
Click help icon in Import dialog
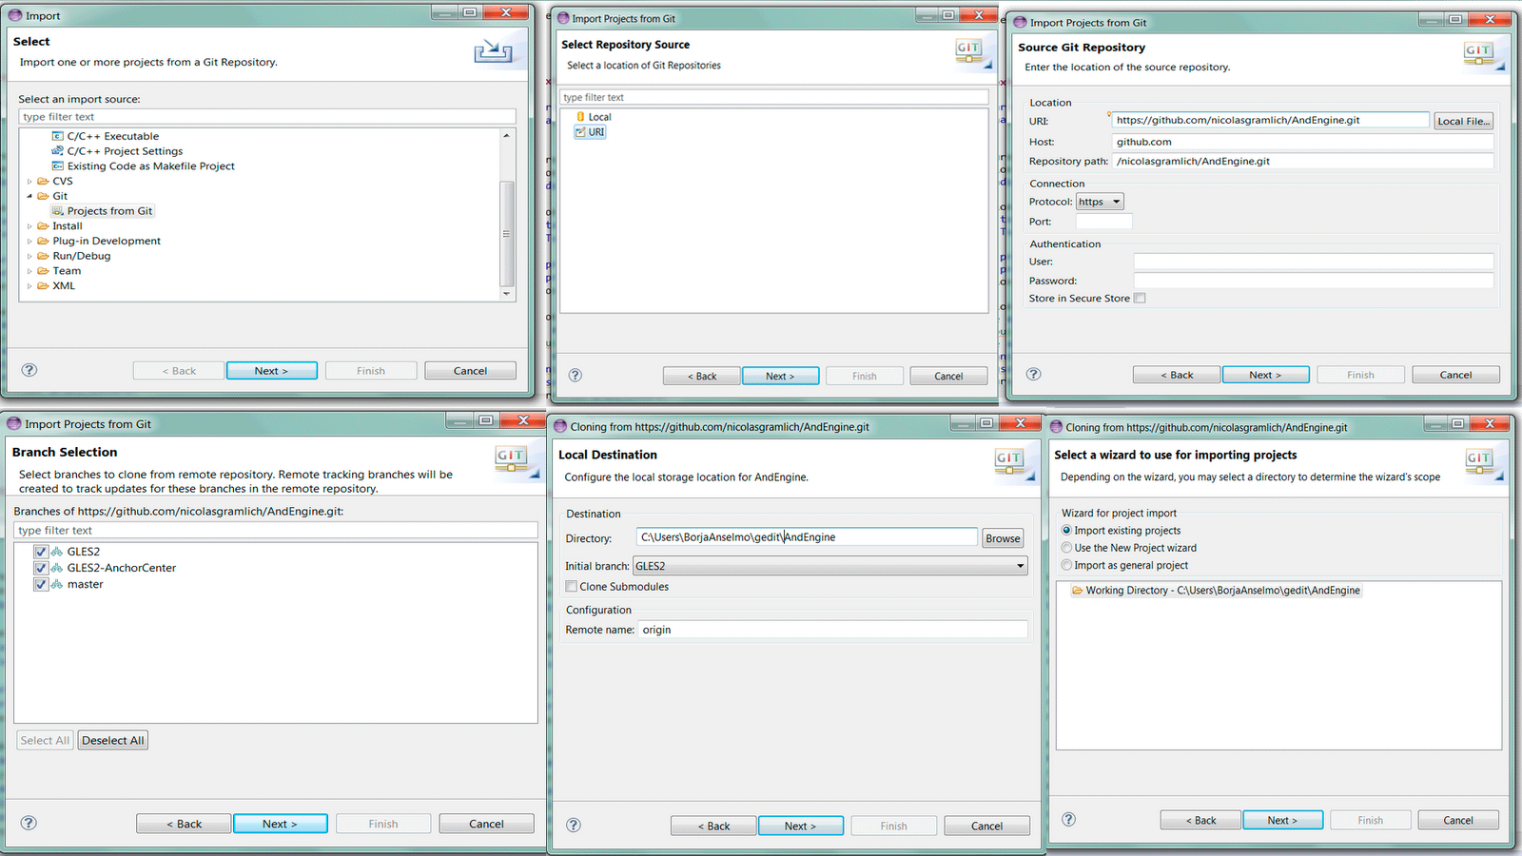point(29,370)
